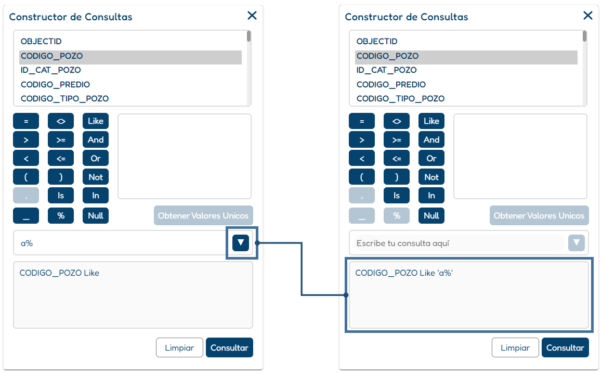The image size is (602, 374).
Task: Close the right Constructor de Consultas dialog
Action: click(x=588, y=16)
